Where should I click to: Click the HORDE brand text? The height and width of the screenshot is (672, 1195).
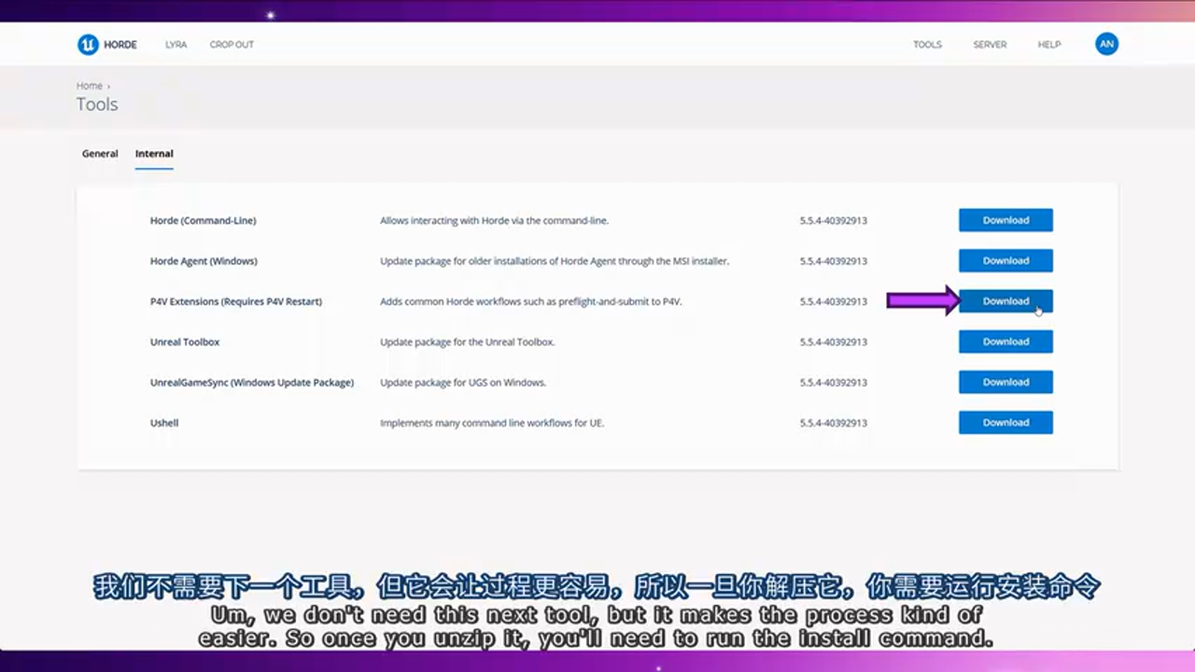[120, 45]
